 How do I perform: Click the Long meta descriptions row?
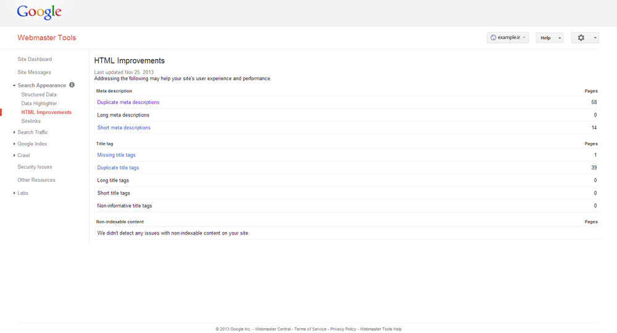point(347,115)
